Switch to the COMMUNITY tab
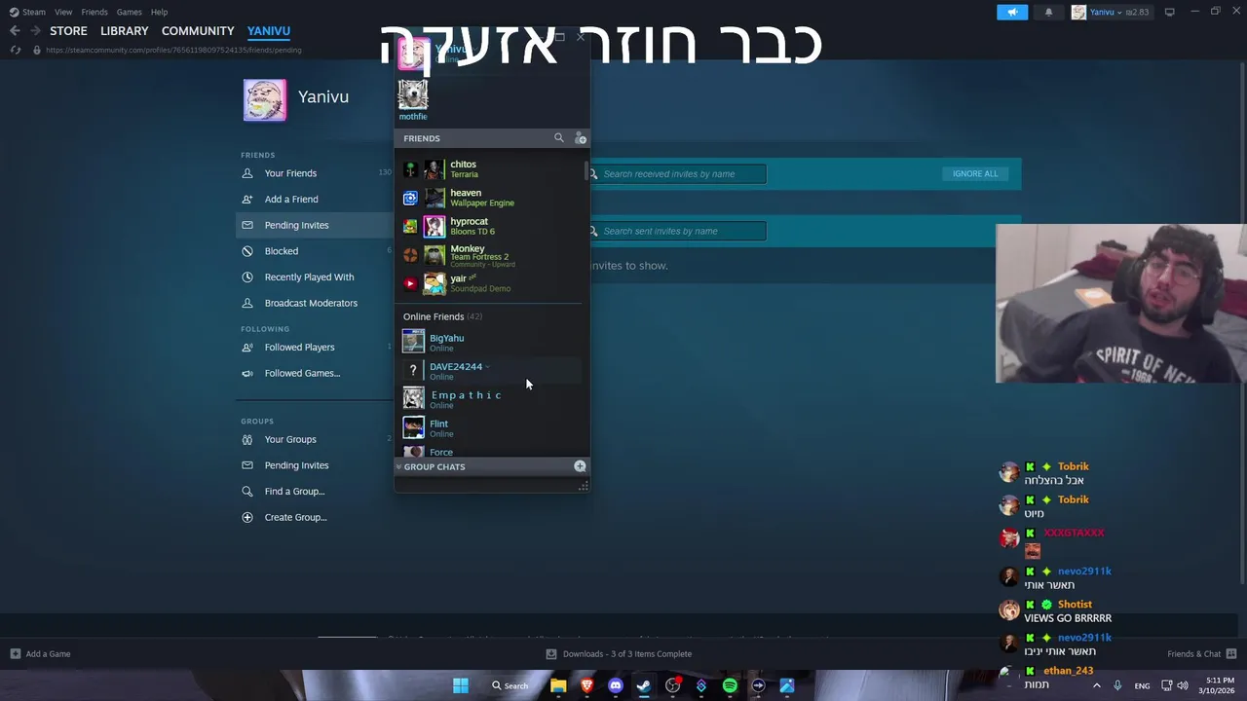This screenshot has width=1247, height=701. click(198, 31)
